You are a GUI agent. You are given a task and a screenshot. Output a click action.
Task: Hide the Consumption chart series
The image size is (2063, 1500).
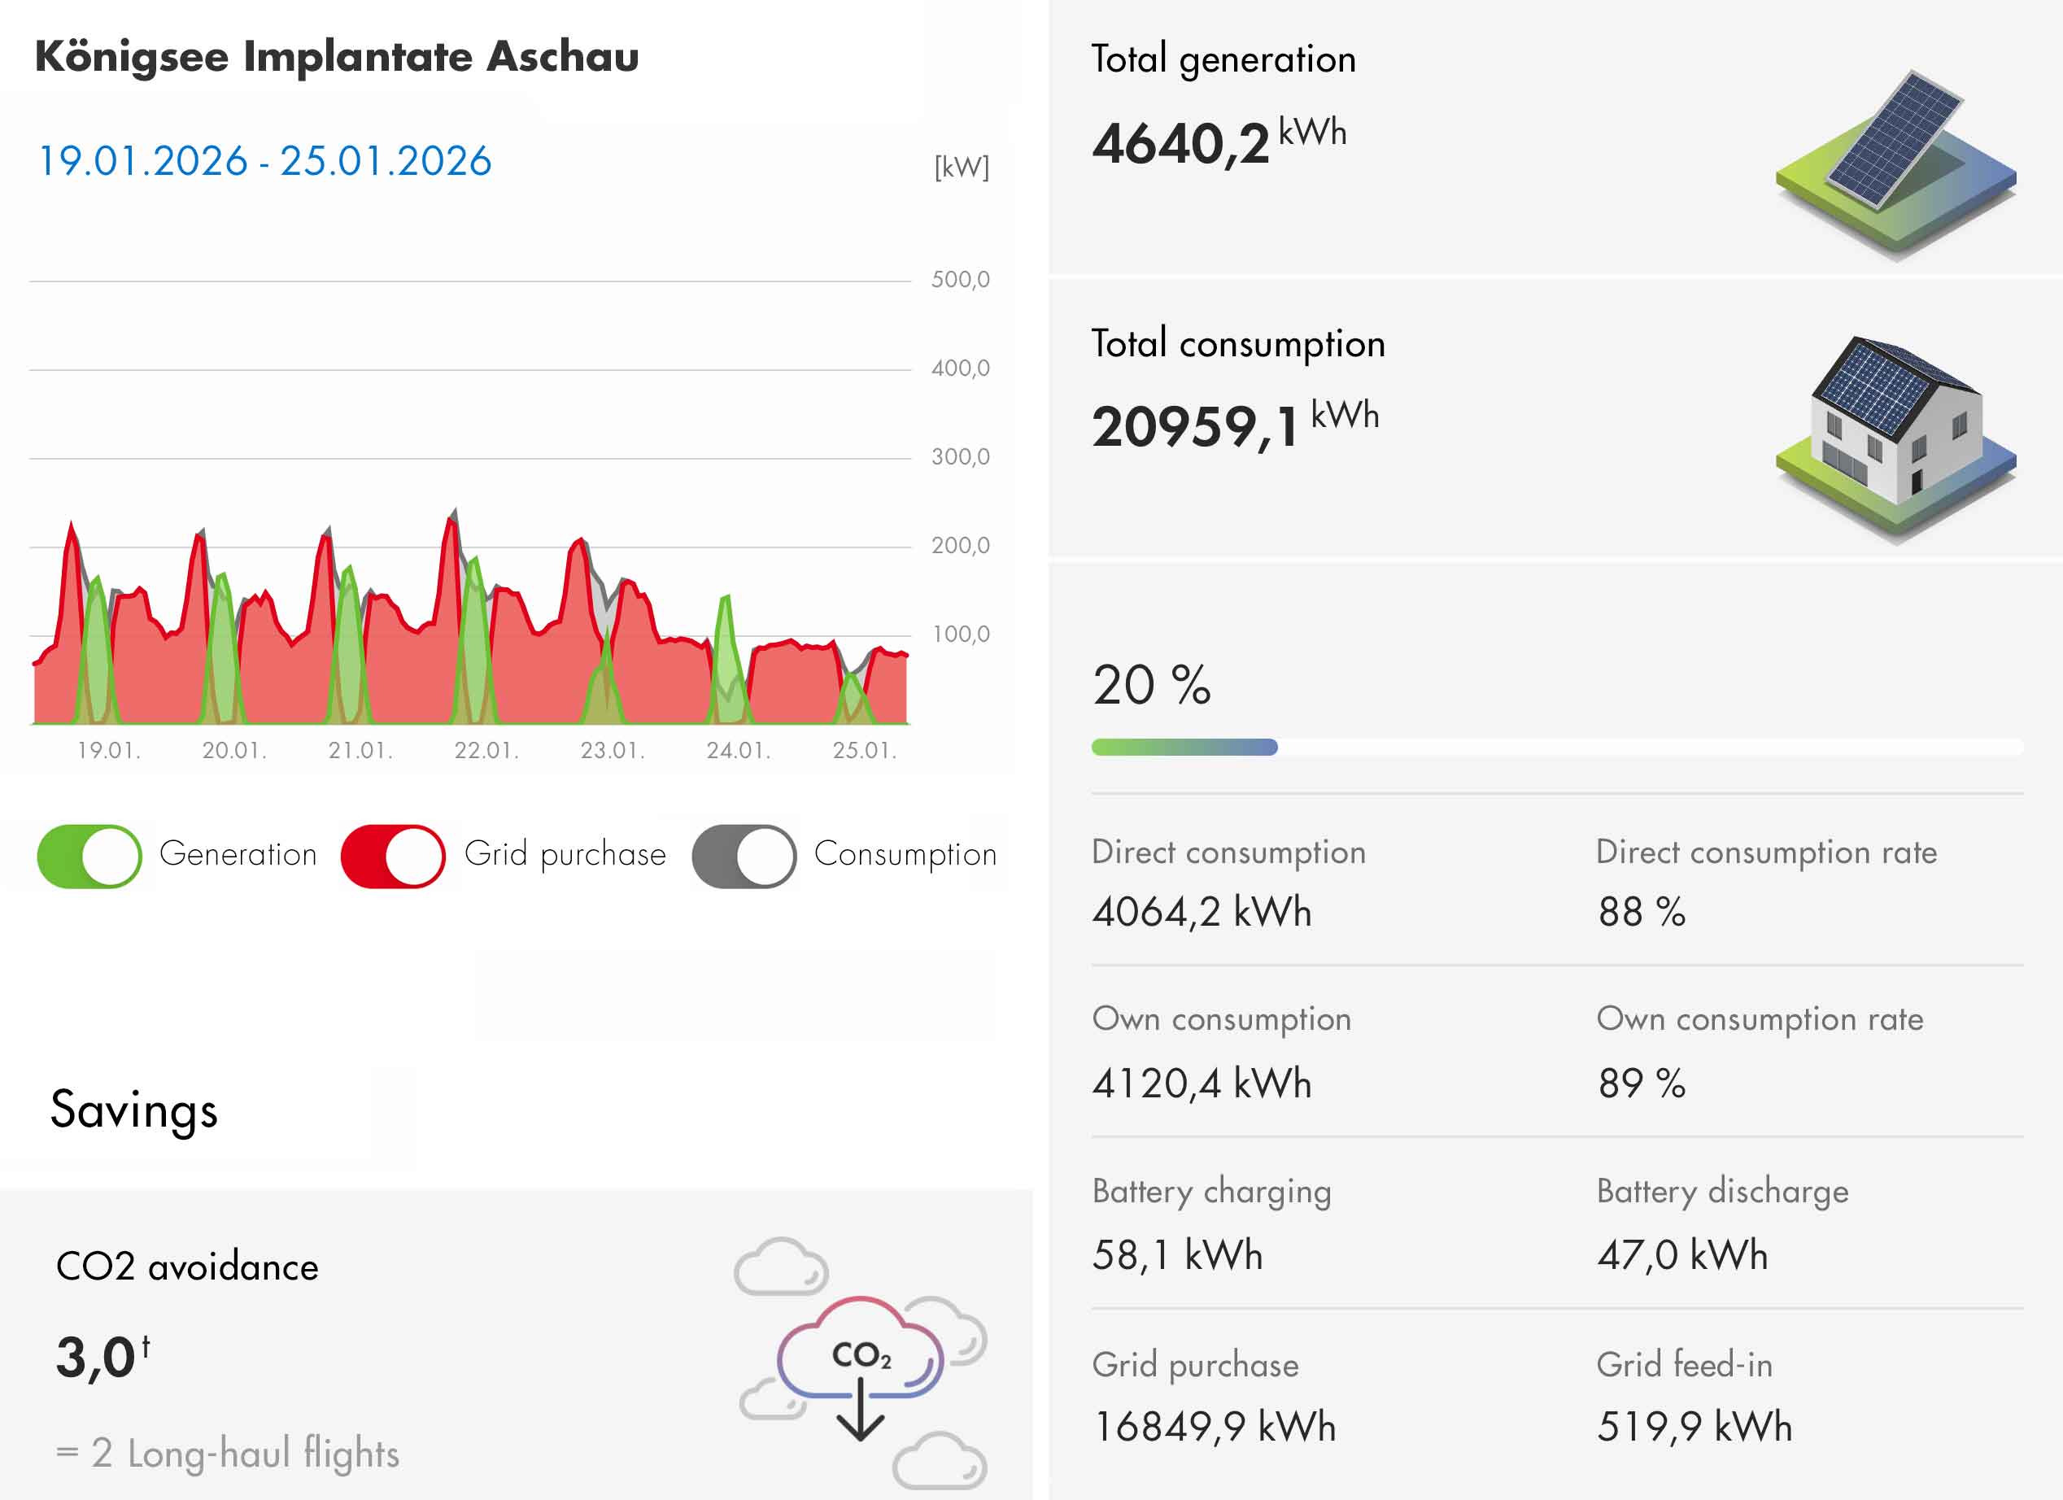744,856
